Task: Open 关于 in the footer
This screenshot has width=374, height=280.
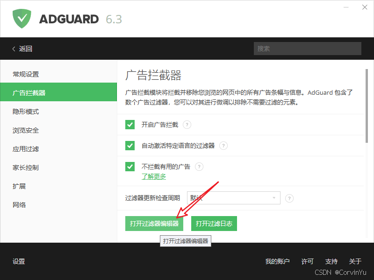Action: click(355, 261)
